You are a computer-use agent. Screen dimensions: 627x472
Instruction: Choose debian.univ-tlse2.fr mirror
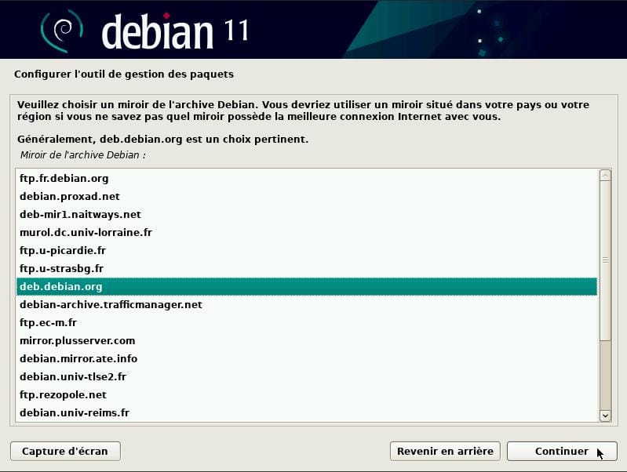(x=307, y=376)
